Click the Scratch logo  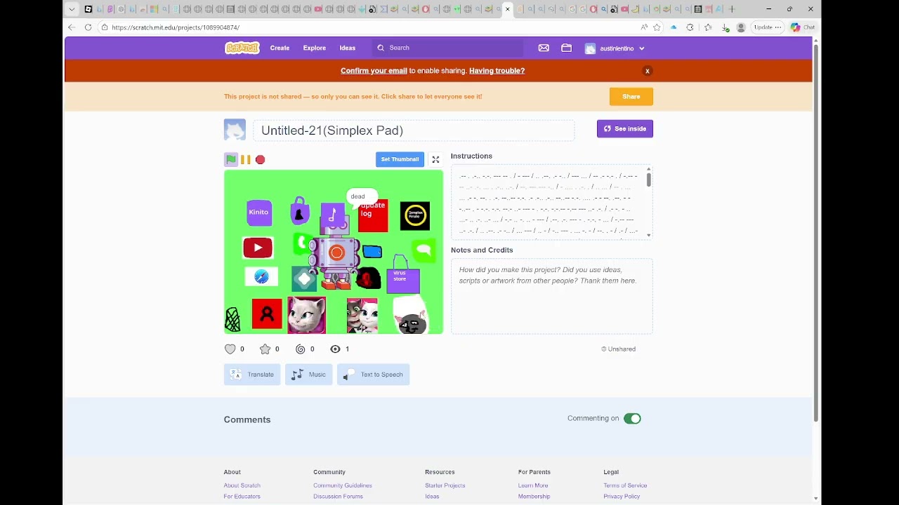click(242, 48)
